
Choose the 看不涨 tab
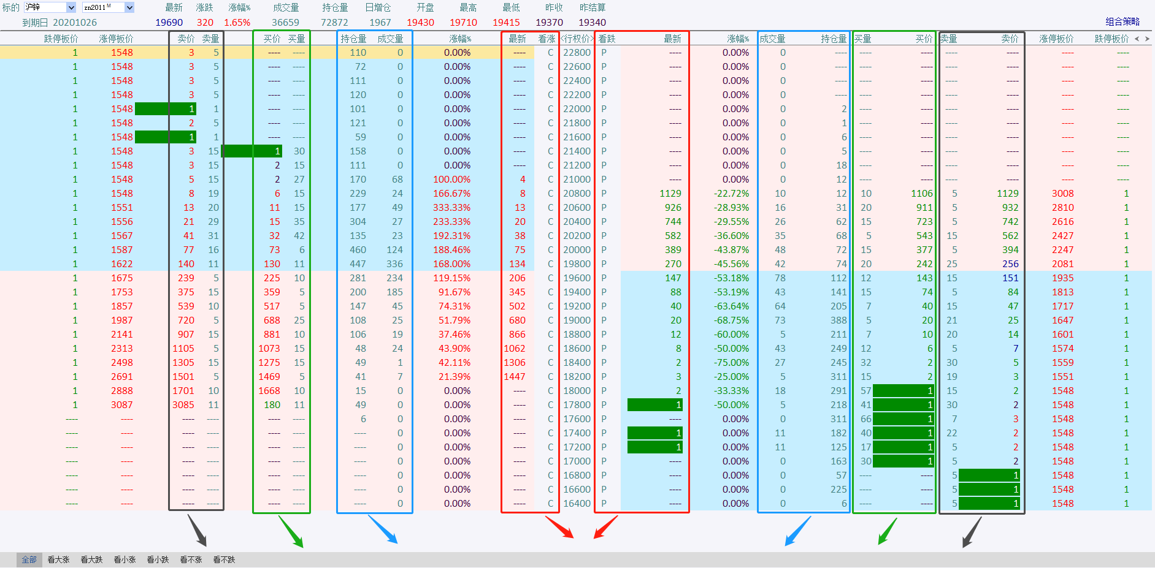click(191, 559)
